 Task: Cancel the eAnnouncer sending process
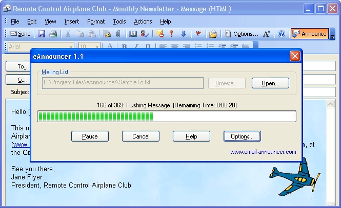tap(141, 136)
